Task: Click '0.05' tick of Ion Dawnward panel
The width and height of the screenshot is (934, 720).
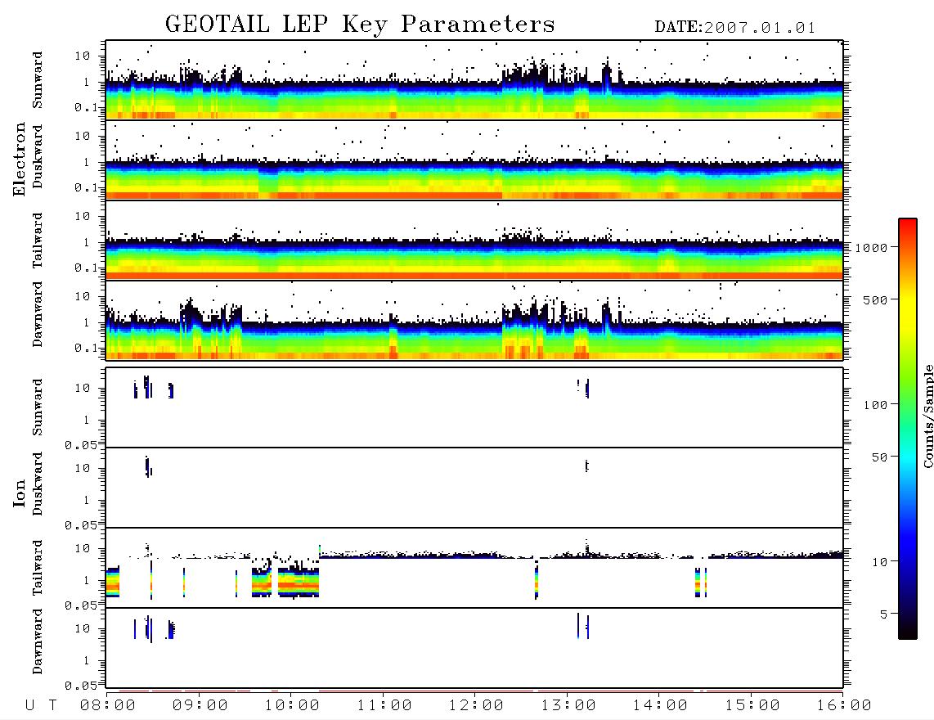Action: pyautogui.click(x=80, y=686)
